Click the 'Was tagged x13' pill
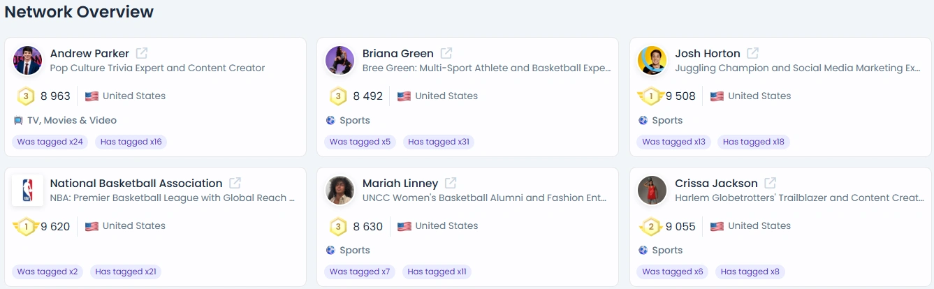Screen dimensions: 934x289 674,142
